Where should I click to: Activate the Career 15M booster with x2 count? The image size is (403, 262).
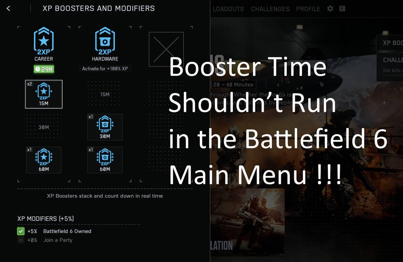(x=44, y=94)
